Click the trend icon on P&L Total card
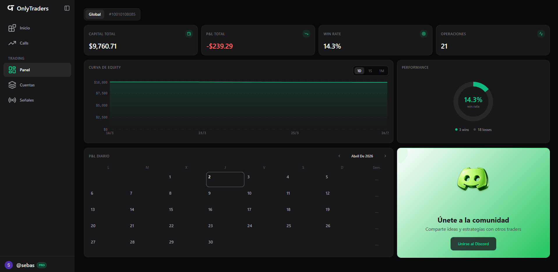 (306, 34)
